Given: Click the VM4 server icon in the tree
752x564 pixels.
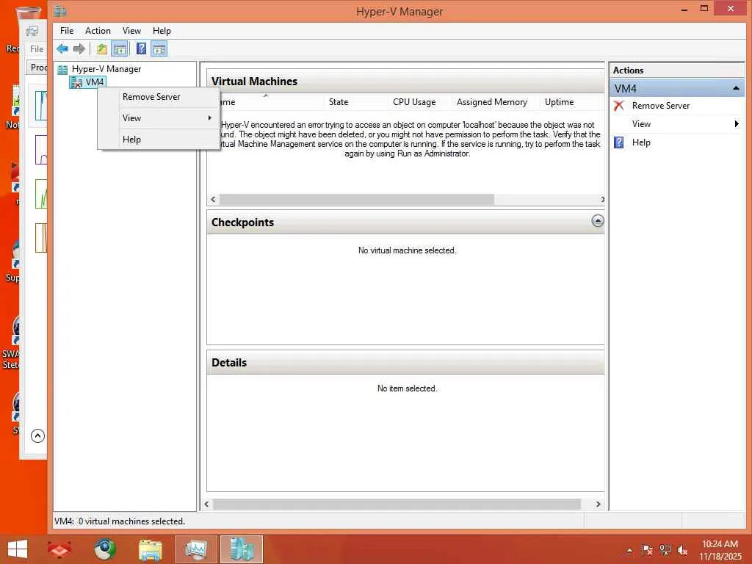Looking at the screenshot, I should [76, 82].
